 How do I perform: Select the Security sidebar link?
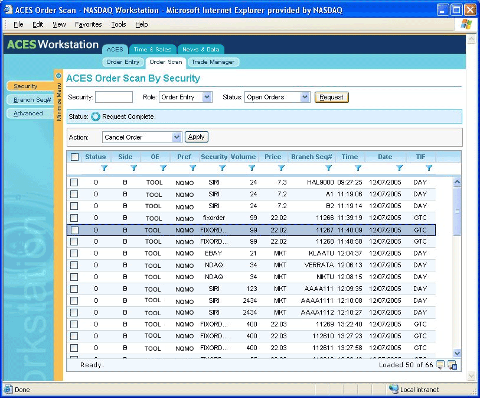pos(30,86)
